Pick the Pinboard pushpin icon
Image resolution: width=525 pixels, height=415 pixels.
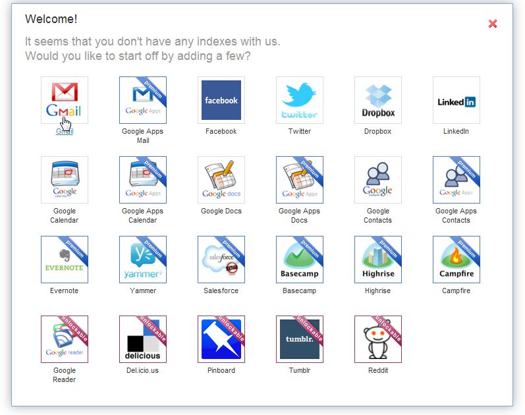point(221,339)
